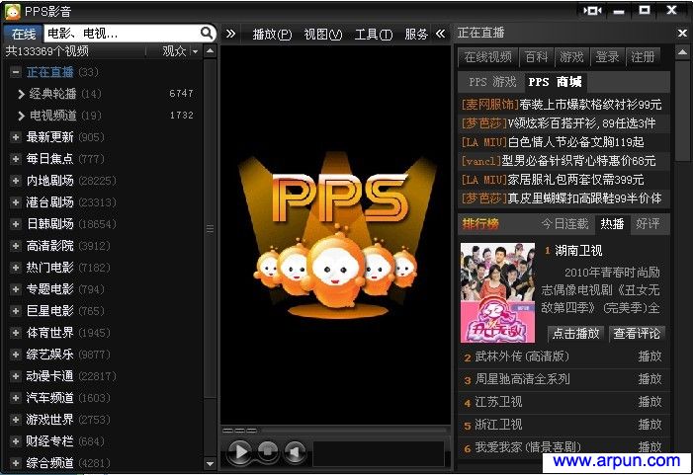The image size is (693, 475).
Task: Click the 查看评论 button
Action: [637, 334]
